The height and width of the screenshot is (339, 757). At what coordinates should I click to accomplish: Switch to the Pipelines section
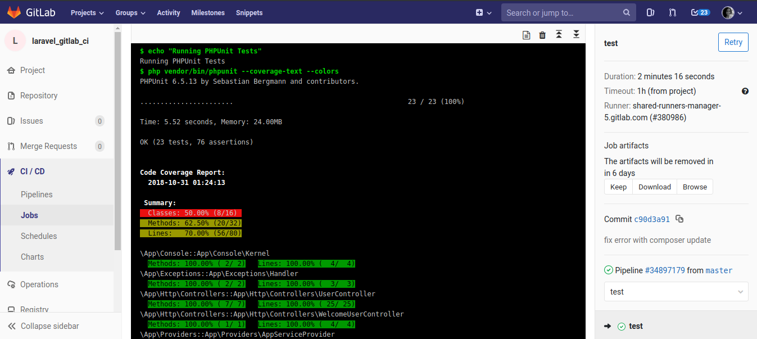(x=37, y=194)
